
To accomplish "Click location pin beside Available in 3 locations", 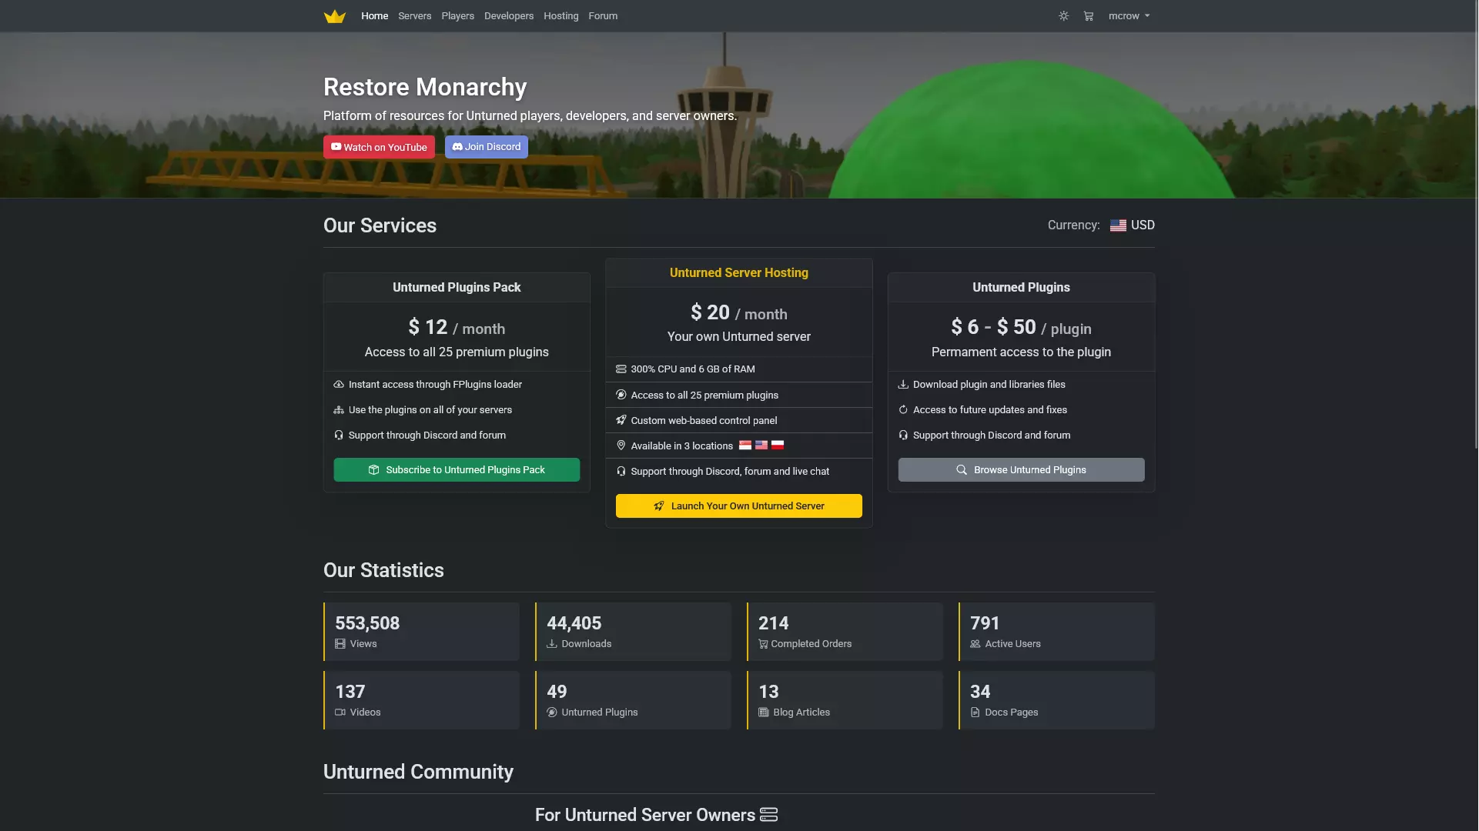I will 621,446.
